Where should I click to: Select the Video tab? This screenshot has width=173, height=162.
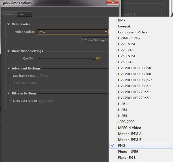pyautogui.click(x=9, y=14)
